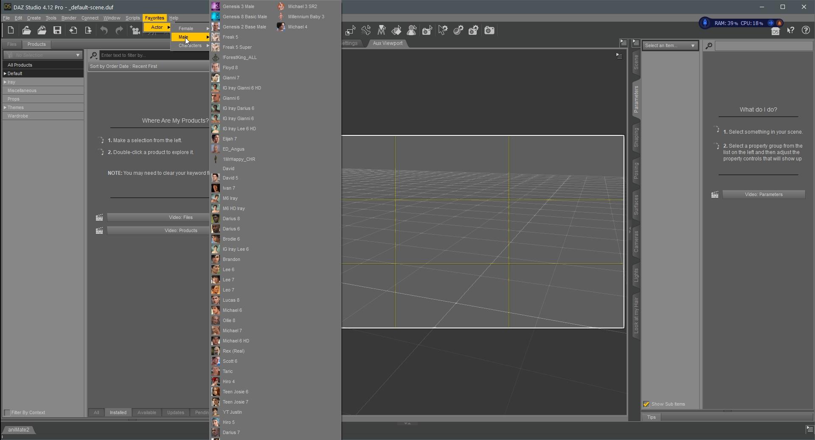815x440 pixels.
Task: Open the Characters submenu
Action: 191,45
